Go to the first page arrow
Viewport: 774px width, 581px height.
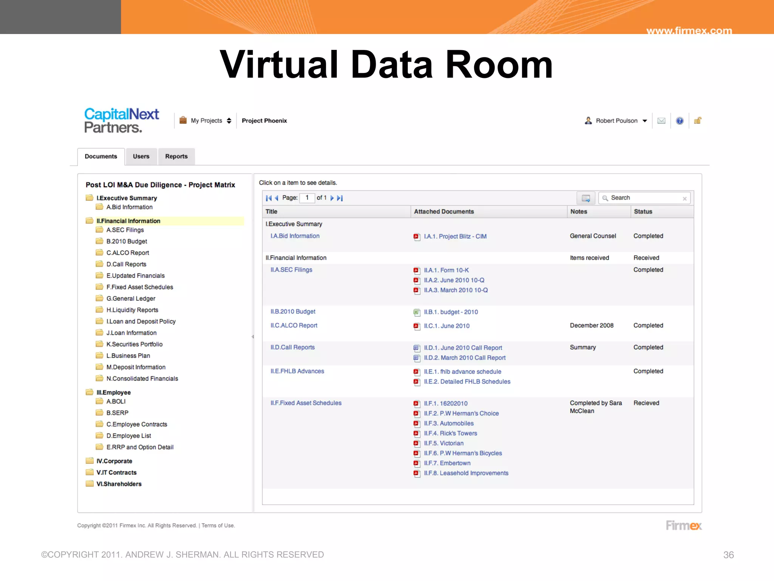(x=268, y=198)
